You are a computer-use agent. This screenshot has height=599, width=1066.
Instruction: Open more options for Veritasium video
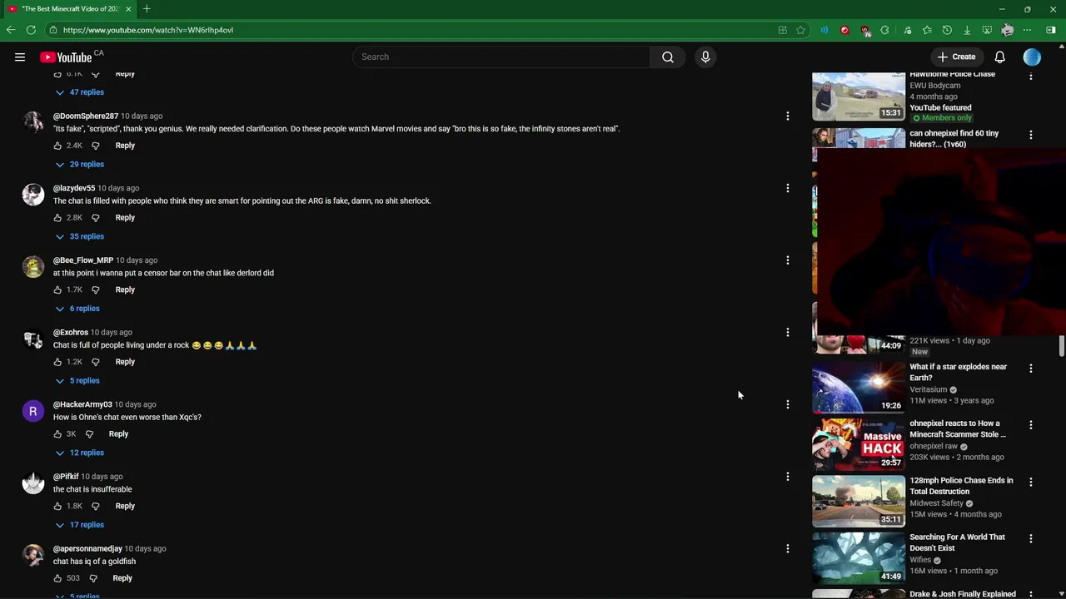click(1031, 369)
